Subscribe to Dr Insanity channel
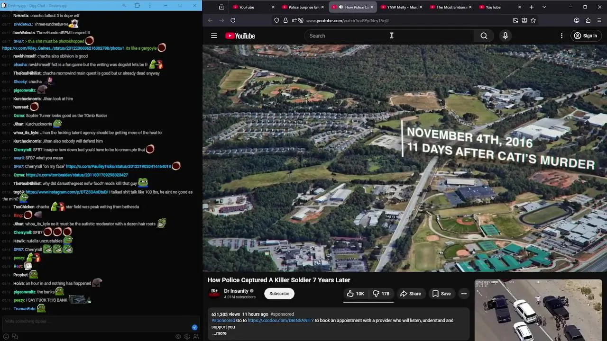The image size is (607, 341). [279, 294]
